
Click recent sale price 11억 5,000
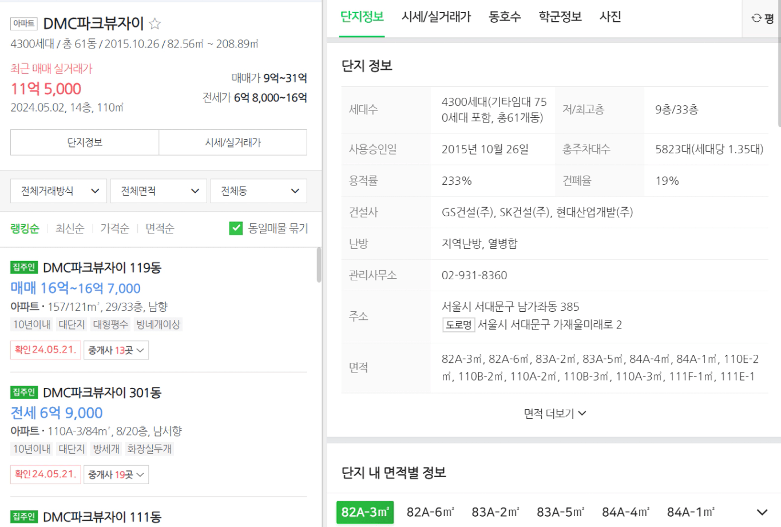pyautogui.click(x=46, y=89)
